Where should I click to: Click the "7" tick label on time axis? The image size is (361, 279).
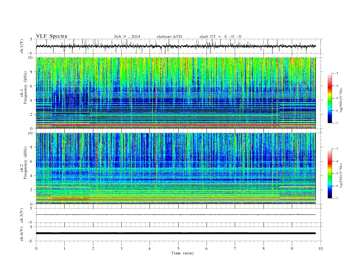tap(235, 248)
